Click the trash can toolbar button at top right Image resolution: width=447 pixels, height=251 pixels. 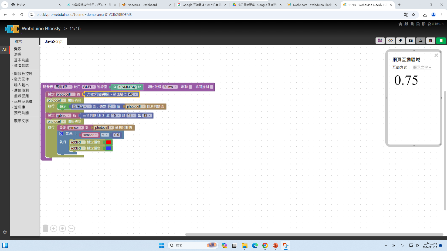point(431,41)
